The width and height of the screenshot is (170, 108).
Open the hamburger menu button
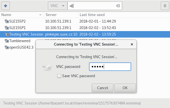tap(165, 6)
